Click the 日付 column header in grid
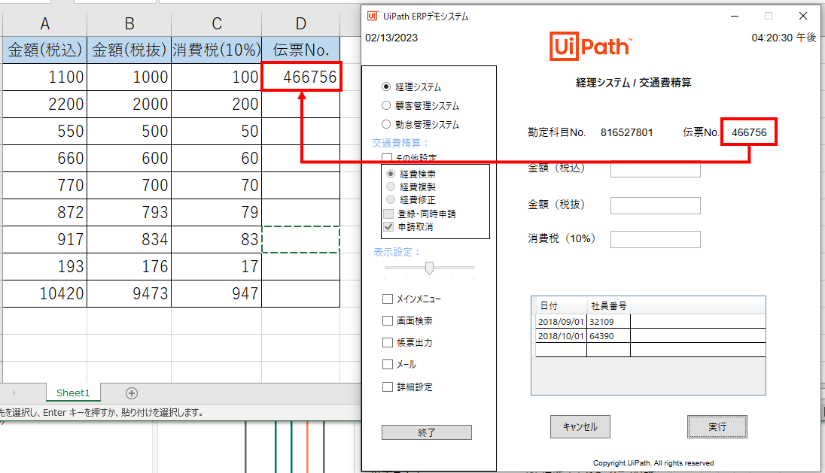 [561, 306]
